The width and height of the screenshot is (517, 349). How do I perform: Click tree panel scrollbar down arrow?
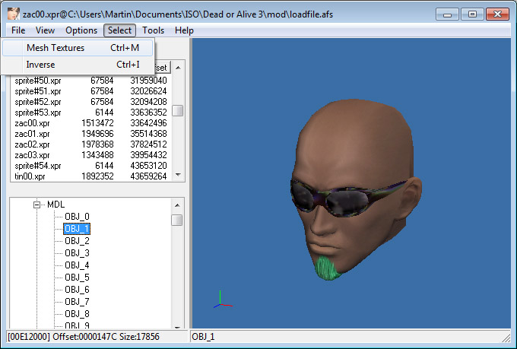pos(177,326)
